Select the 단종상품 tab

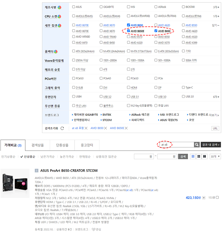[x=62, y=145]
